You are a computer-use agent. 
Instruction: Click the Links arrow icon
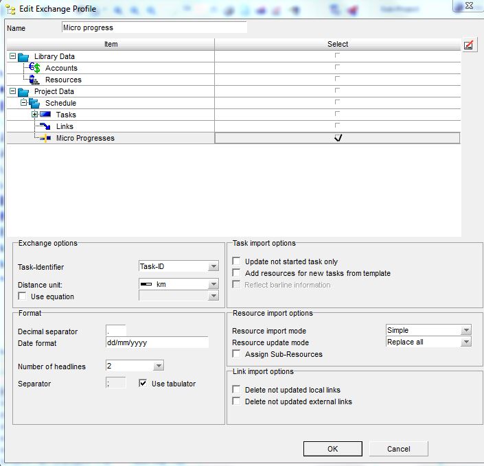tap(45, 126)
